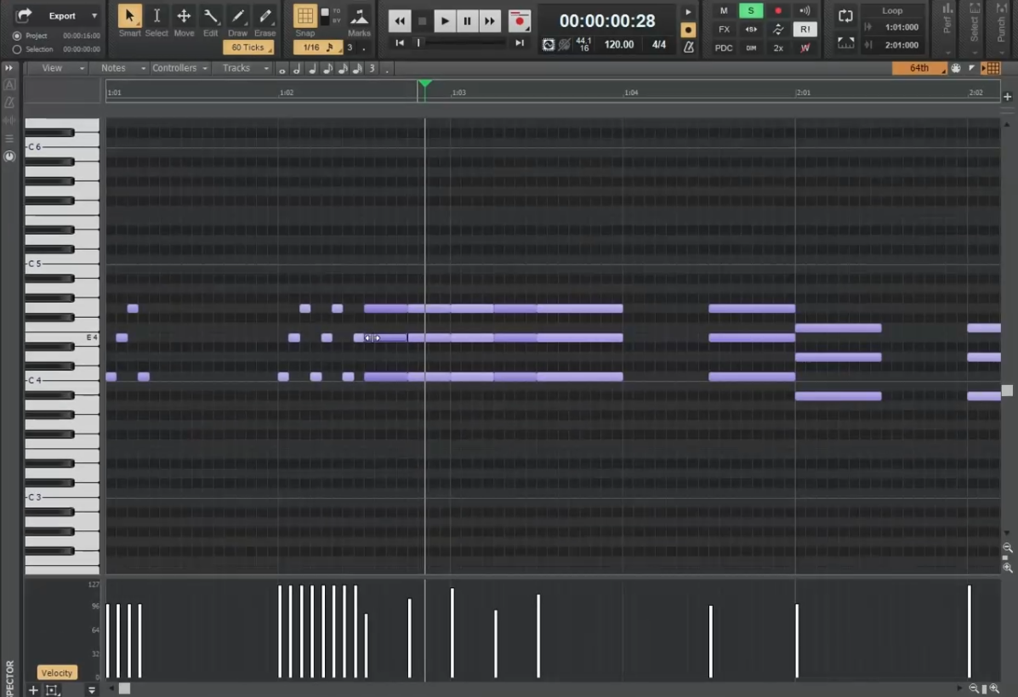The height and width of the screenshot is (697, 1018).
Task: Click the whole note duration icon
Action: (x=282, y=68)
